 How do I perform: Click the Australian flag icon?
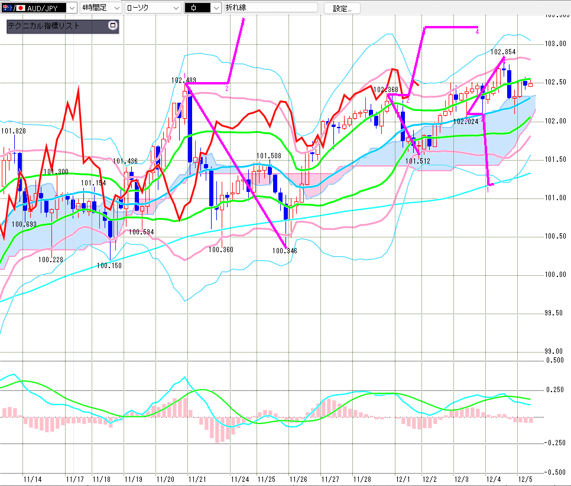[7, 8]
